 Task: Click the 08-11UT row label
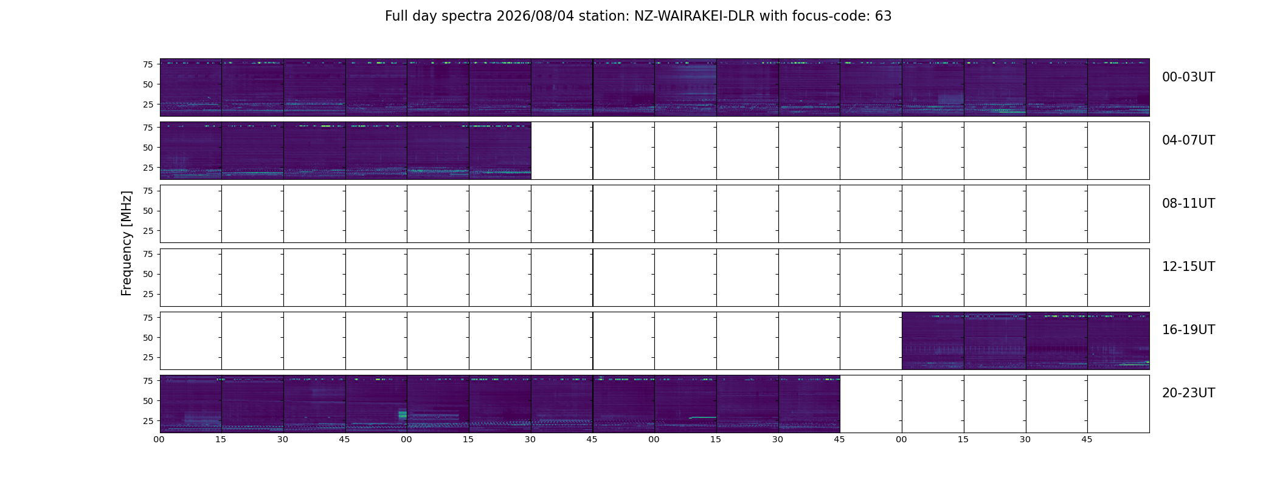pyautogui.click(x=1188, y=204)
